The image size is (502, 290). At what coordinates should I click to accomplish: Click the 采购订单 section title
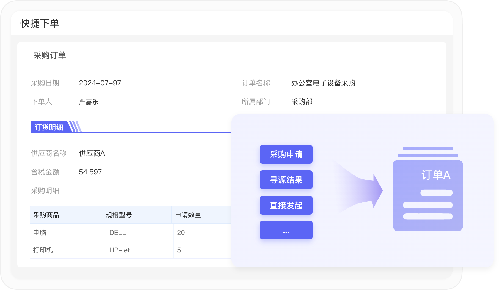50,55
